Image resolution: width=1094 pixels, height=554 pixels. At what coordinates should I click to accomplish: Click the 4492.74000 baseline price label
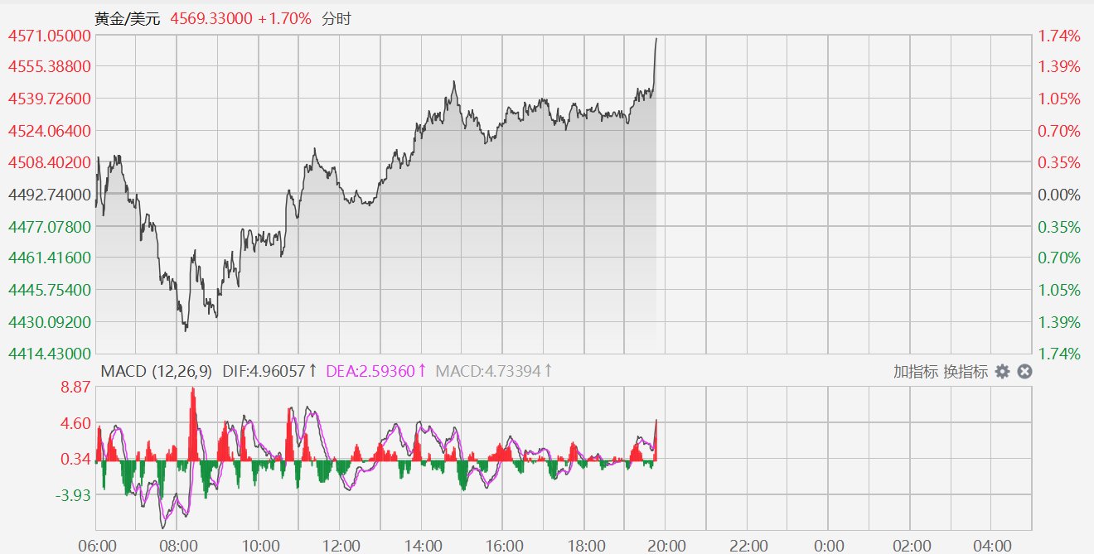click(49, 194)
